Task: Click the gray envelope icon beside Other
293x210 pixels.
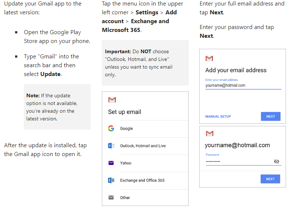Action: [x=111, y=198]
